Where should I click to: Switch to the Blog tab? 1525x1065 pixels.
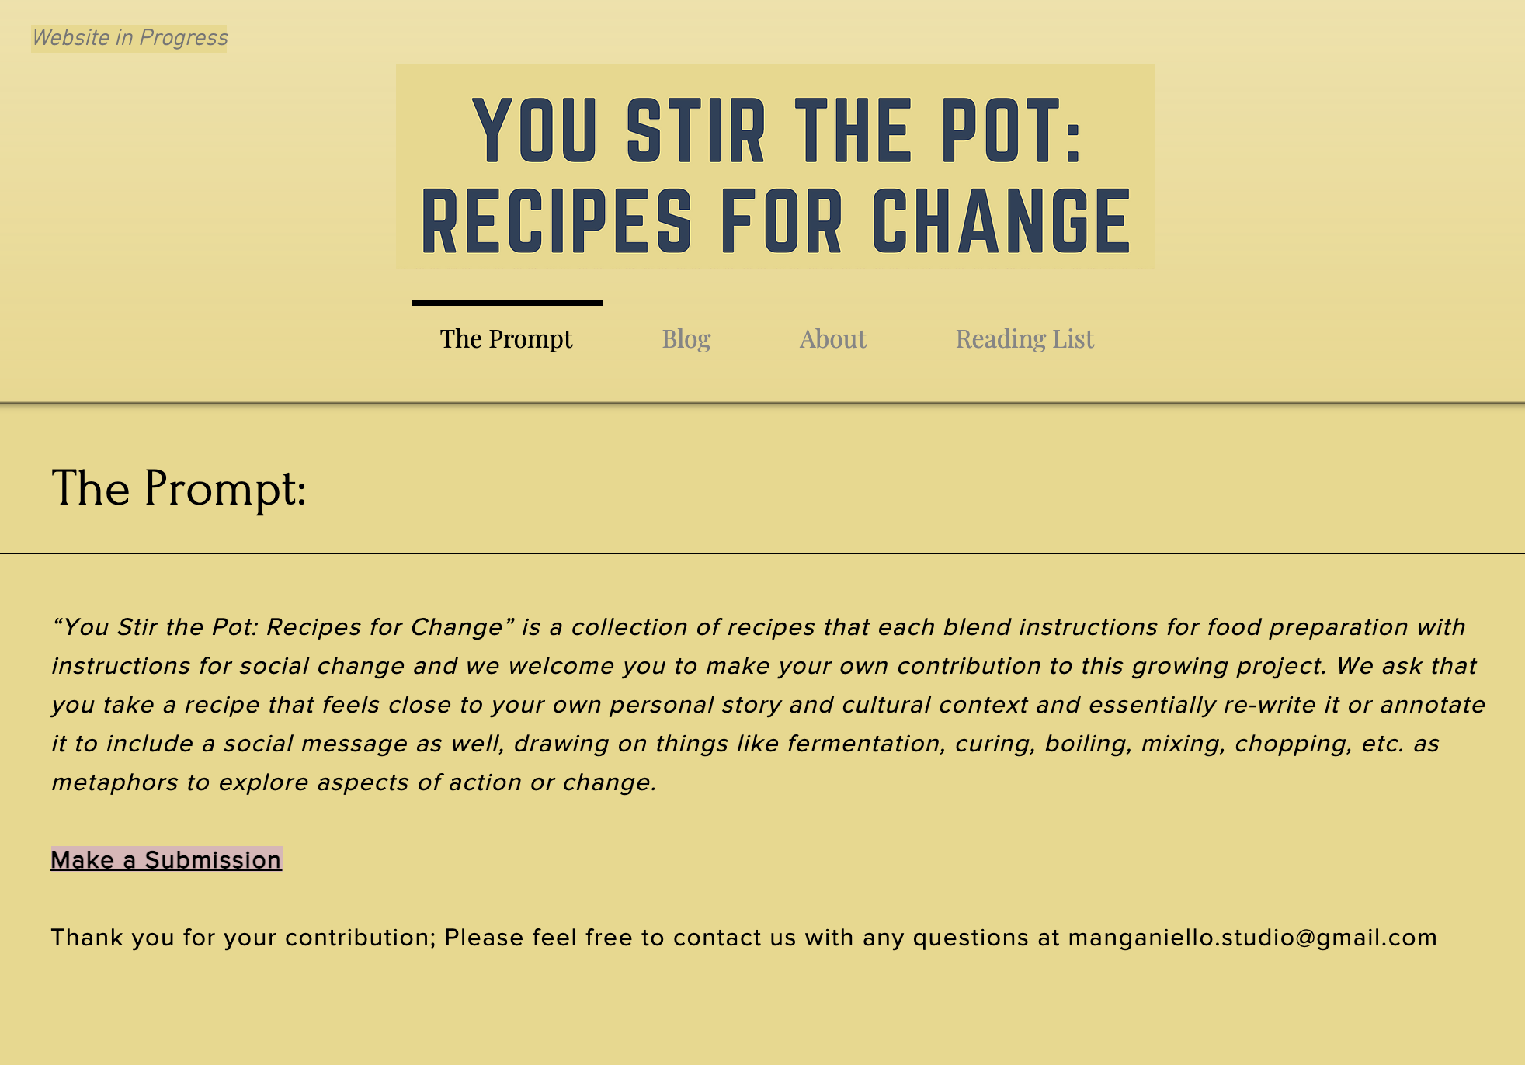pyautogui.click(x=686, y=339)
